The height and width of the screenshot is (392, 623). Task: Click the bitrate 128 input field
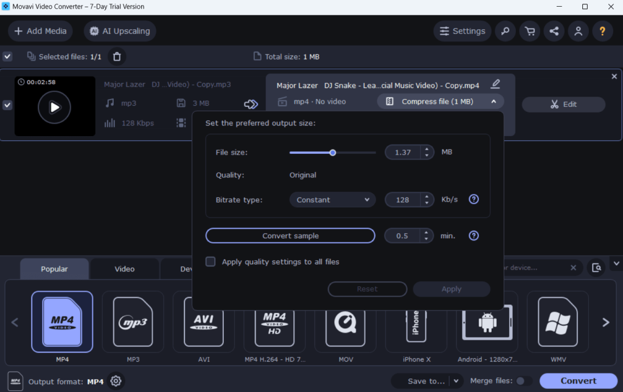[403, 199]
